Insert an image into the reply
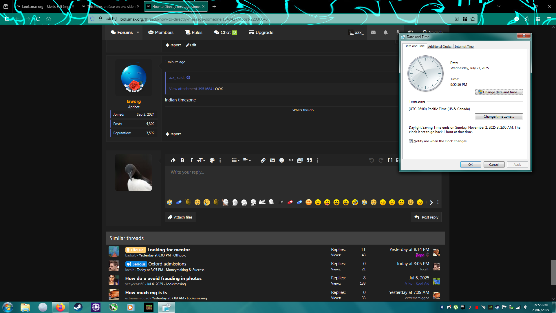The image size is (556, 313). [x=272, y=160]
